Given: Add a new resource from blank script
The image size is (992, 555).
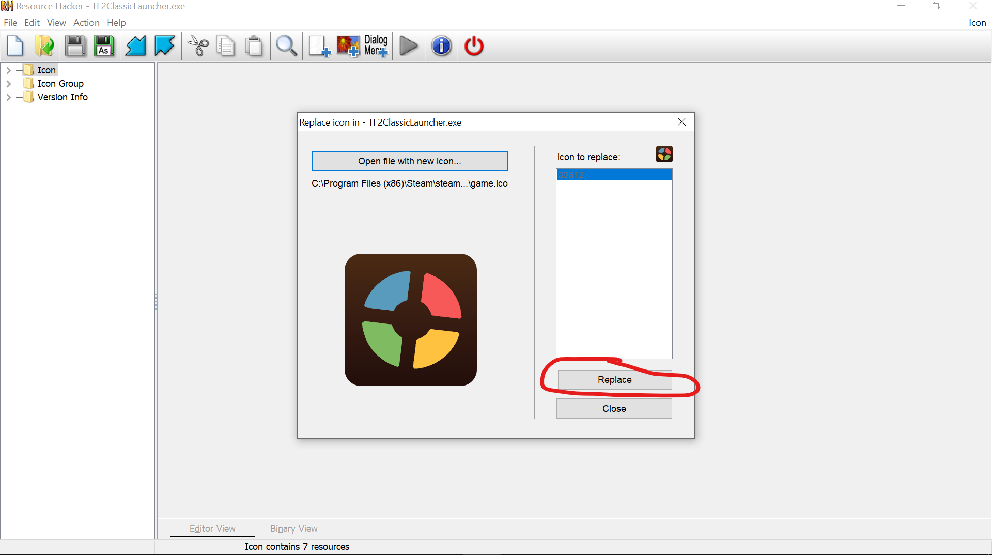Looking at the screenshot, I should click(x=319, y=46).
